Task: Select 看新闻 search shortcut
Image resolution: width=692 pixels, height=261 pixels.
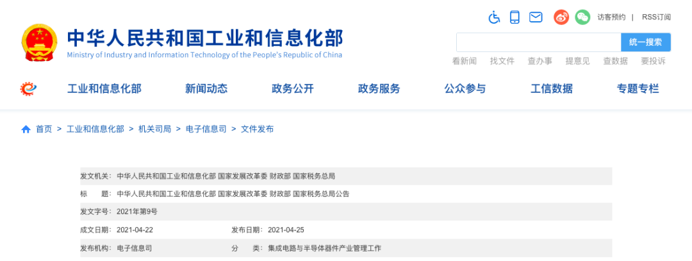Action: tap(465, 62)
